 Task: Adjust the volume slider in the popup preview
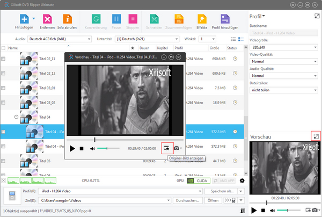(108, 148)
